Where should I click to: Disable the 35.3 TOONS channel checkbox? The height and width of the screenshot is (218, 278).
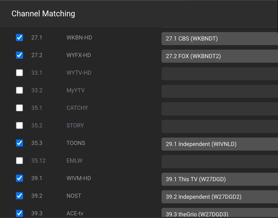click(20, 143)
